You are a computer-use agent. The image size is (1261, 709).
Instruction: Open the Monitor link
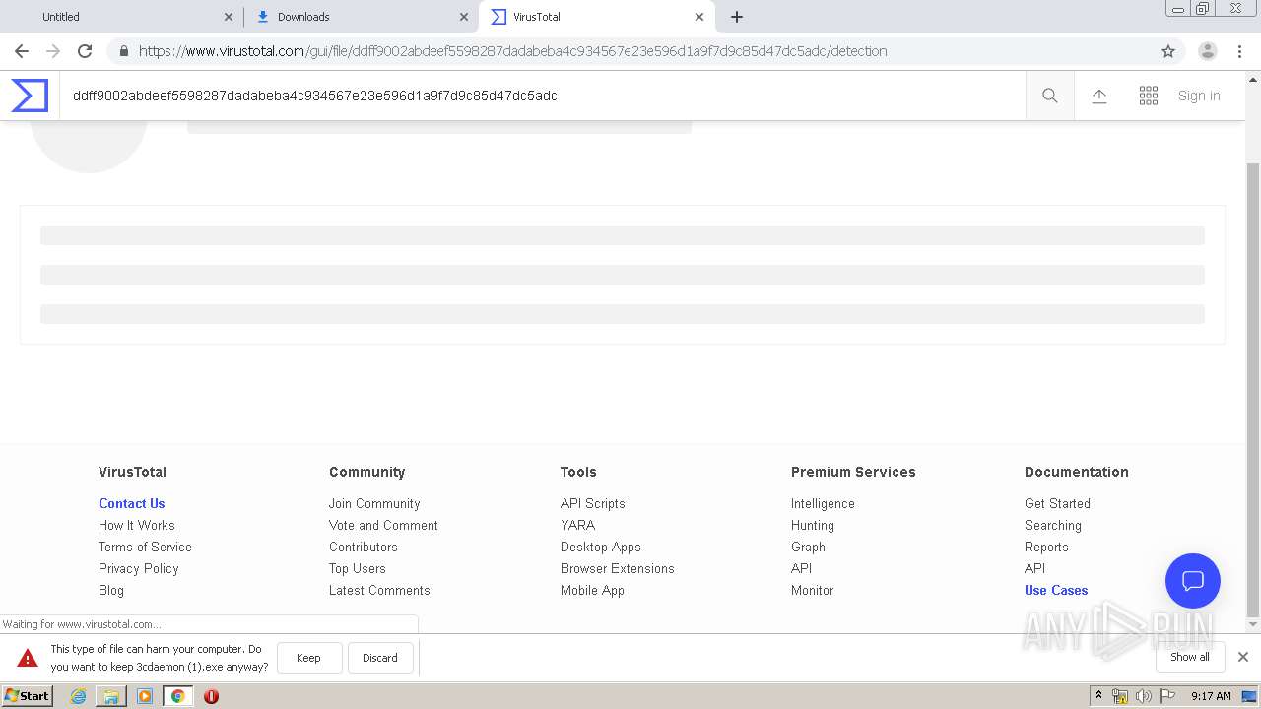(x=812, y=590)
